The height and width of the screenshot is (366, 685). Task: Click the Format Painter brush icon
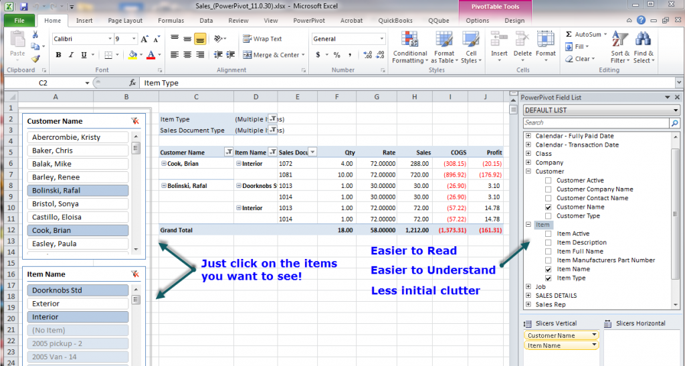coord(35,58)
